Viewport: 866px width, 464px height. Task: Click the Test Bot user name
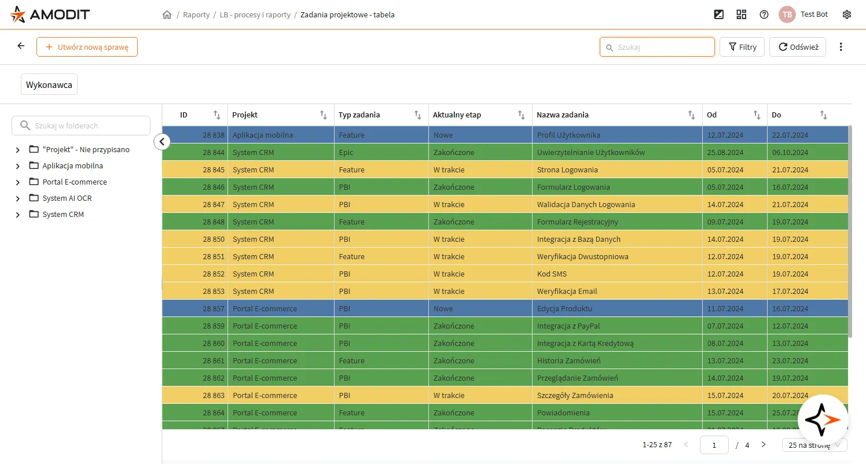click(x=814, y=14)
